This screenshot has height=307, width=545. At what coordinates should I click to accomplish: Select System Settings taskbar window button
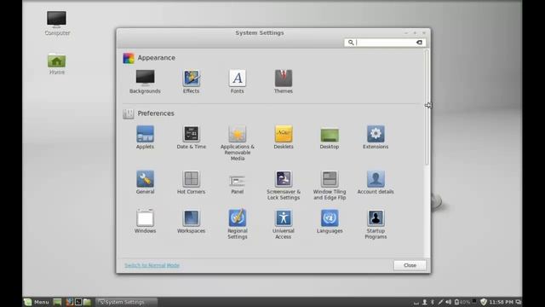click(x=127, y=302)
